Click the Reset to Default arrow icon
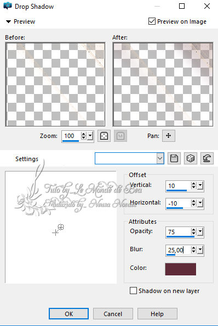218x326 pixels. coord(207,159)
